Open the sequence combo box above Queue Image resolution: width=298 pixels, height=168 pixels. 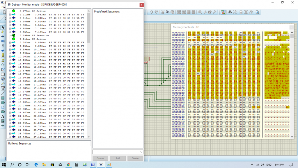(118, 152)
